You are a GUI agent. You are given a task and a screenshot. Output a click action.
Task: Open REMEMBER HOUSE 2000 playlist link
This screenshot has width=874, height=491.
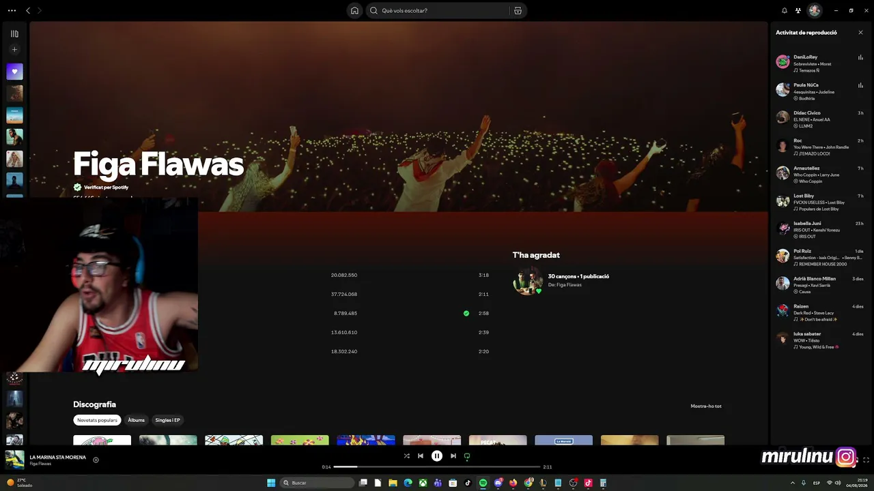[822, 264]
